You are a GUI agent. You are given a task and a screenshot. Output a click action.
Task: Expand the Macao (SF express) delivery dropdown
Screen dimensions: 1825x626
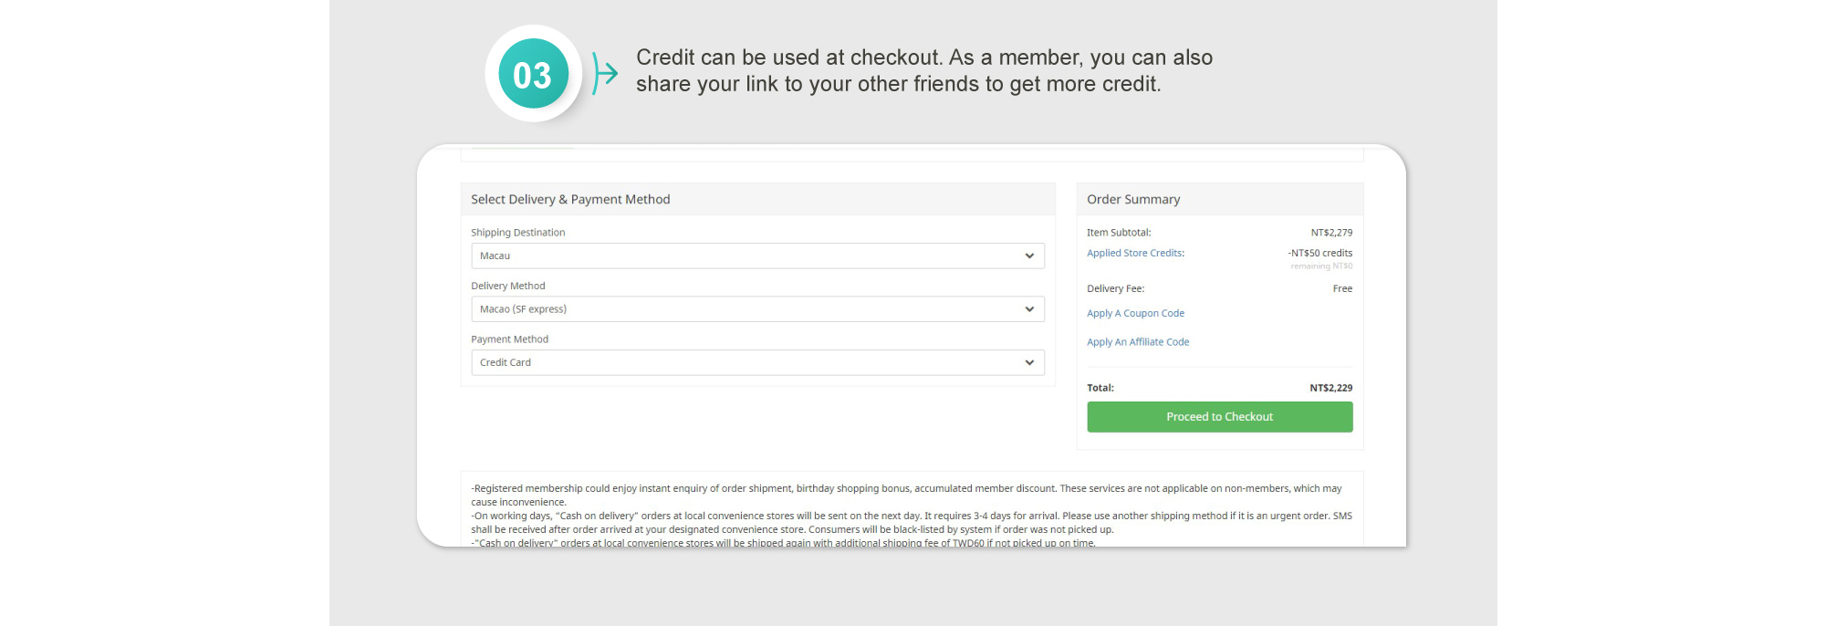[x=748, y=309]
